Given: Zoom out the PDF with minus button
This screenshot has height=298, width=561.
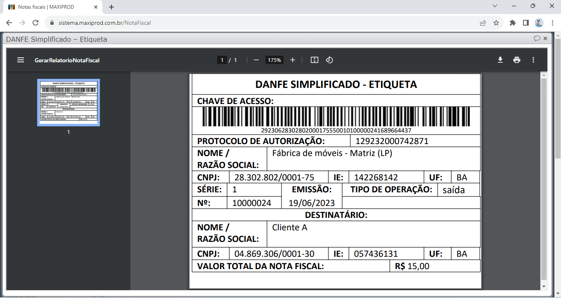Looking at the screenshot, I should coord(256,60).
